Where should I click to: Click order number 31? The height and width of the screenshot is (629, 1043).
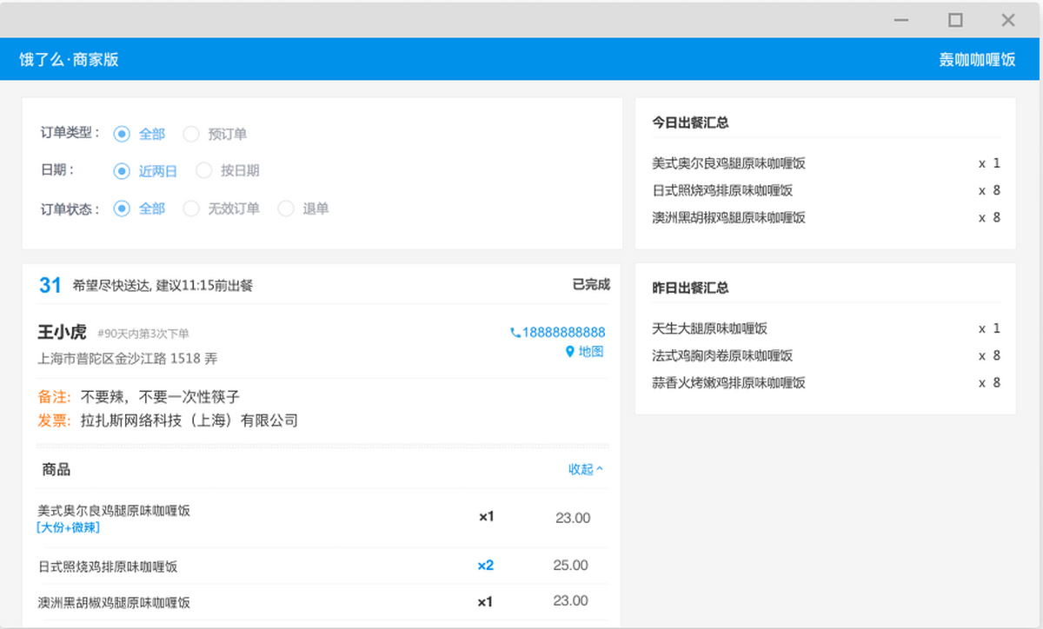coord(50,285)
